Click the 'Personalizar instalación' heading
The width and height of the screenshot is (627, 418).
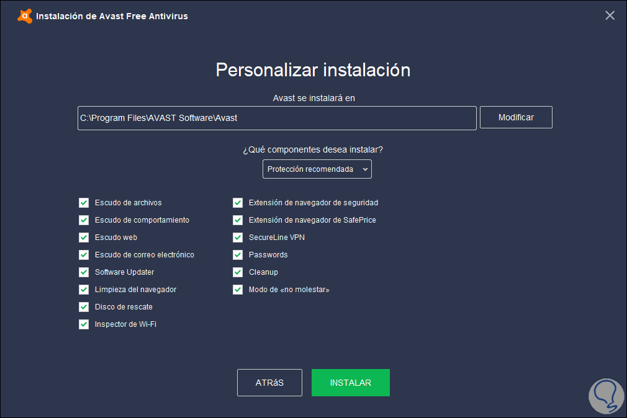313,70
